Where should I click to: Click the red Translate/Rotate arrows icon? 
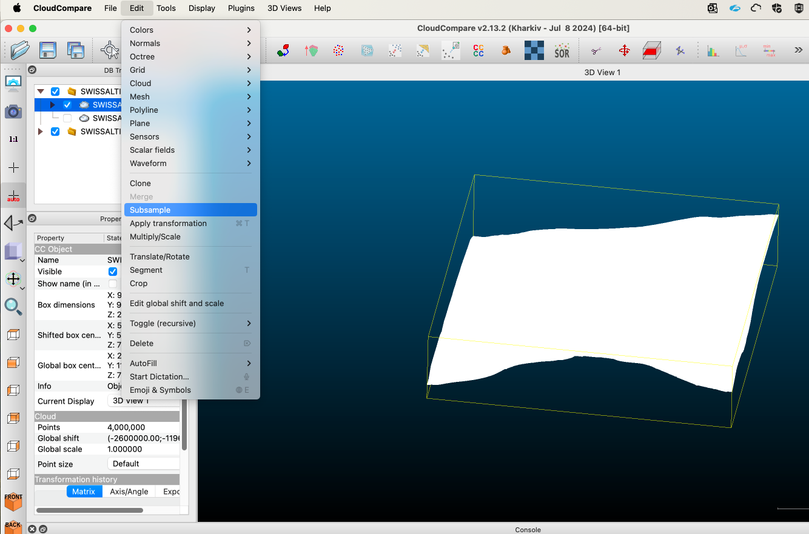click(624, 51)
